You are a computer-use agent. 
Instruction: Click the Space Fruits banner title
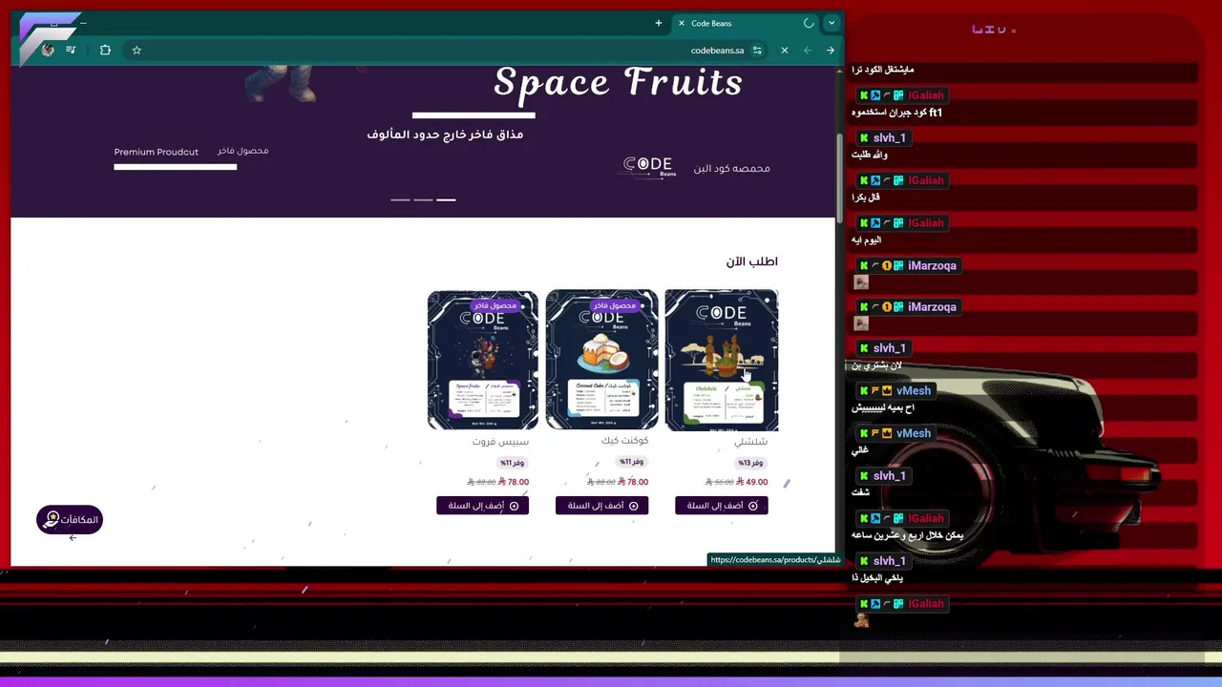(x=618, y=82)
